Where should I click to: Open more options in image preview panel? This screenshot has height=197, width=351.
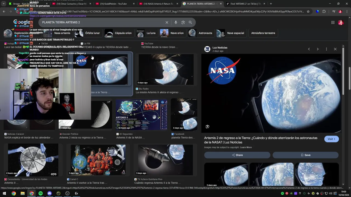coord(326,49)
